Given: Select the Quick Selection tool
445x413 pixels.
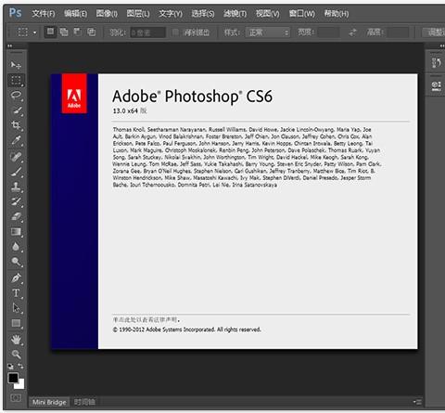Looking at the screenshot, I should point(16,110).
